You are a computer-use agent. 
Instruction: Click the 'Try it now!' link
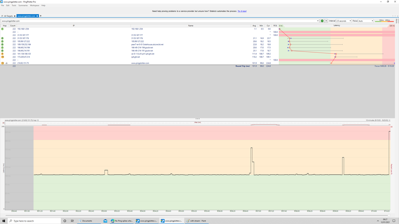click(x=242, y=11)
